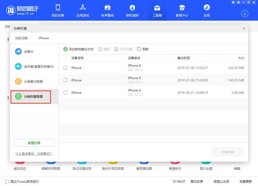This screenshot has height=186, width=258.
Task: Open the 表情制作 emoji maker tool
Action: coord(175,166)
